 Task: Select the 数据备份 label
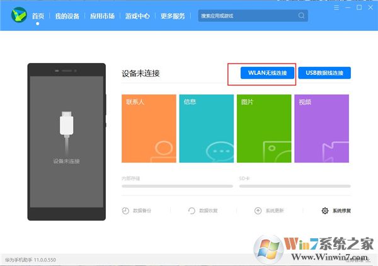(142, 211)
